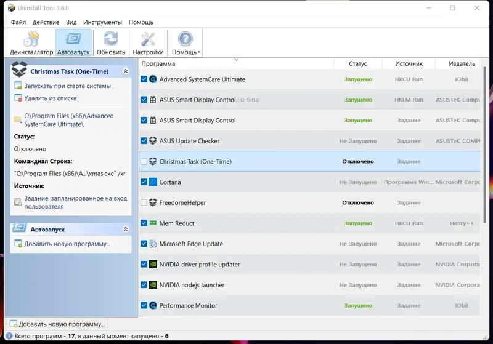Click NVIDIA nodejs launcher icon

tap(153, 285)
